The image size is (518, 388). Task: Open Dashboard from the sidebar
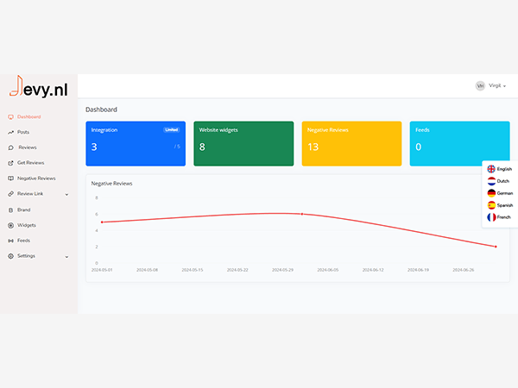29,116
